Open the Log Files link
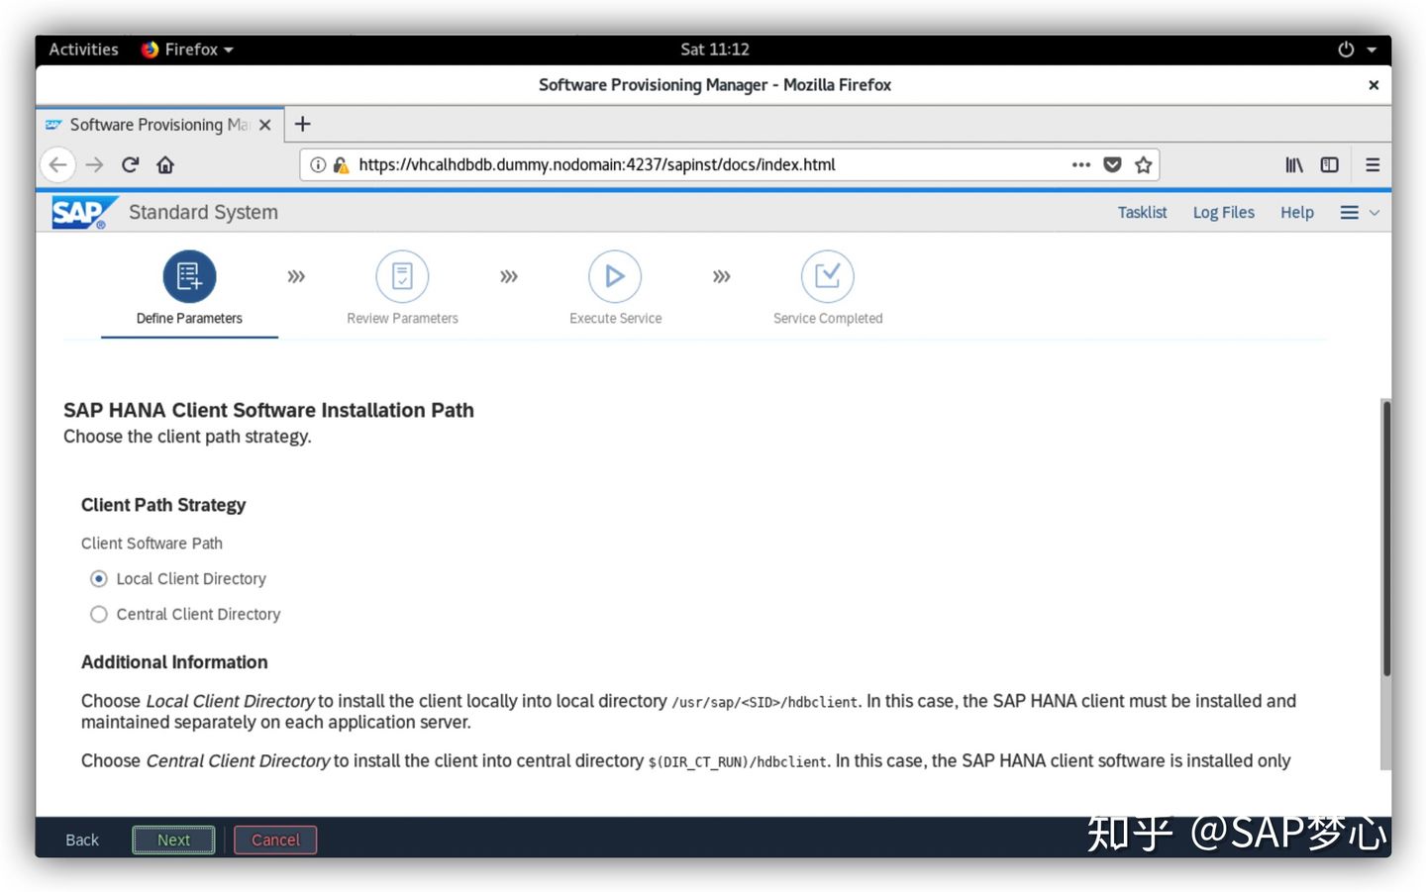This screenshot has width=1426, height=892. coord(1223,213)
